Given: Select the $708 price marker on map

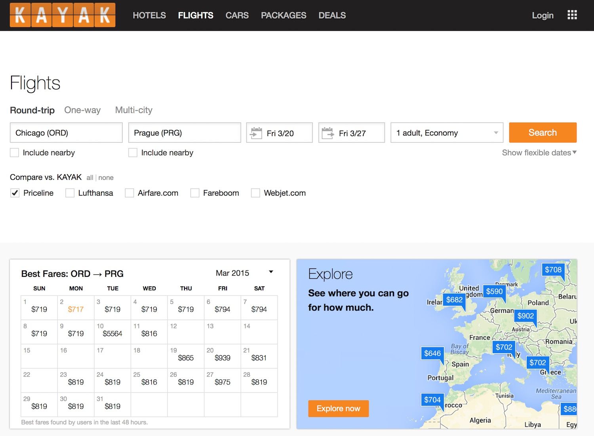Looking at the screenshot, I should tap(553, 270).
